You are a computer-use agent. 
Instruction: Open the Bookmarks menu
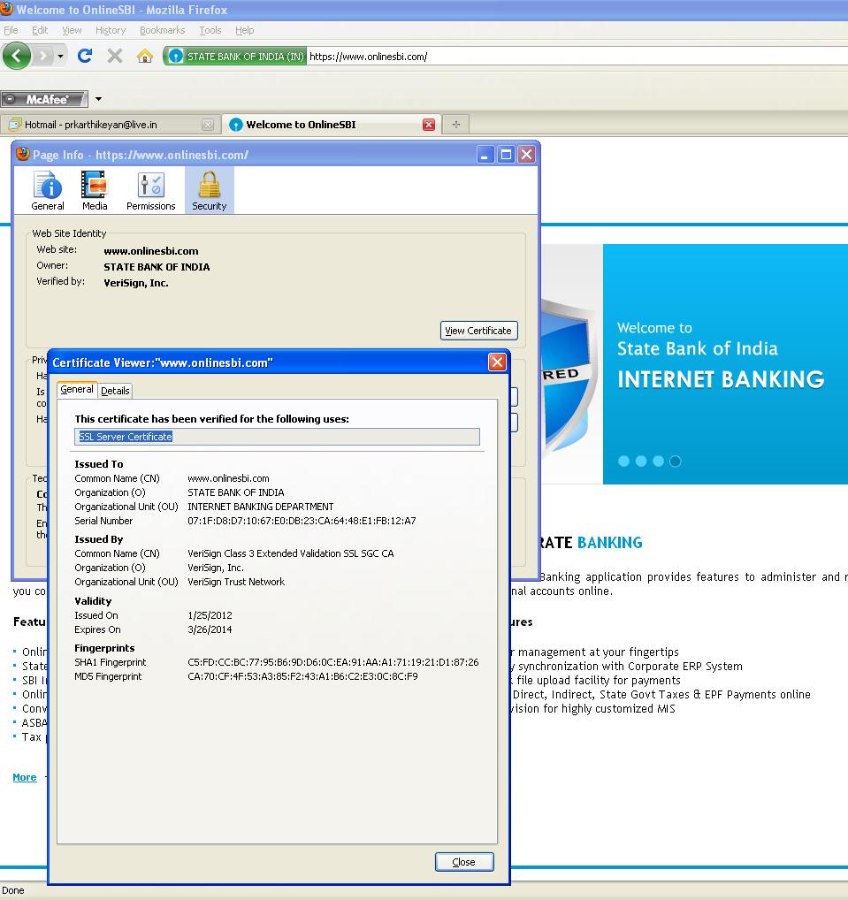pos(163,30)
